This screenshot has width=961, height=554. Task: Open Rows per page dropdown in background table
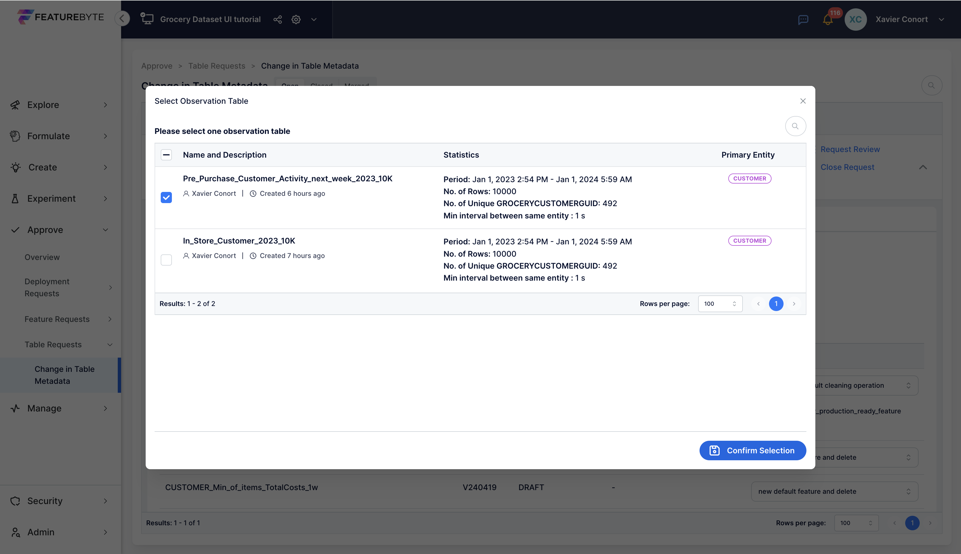click(856, 523)
